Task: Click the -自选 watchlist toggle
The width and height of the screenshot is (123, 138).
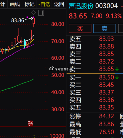Action: pos(44,4)
